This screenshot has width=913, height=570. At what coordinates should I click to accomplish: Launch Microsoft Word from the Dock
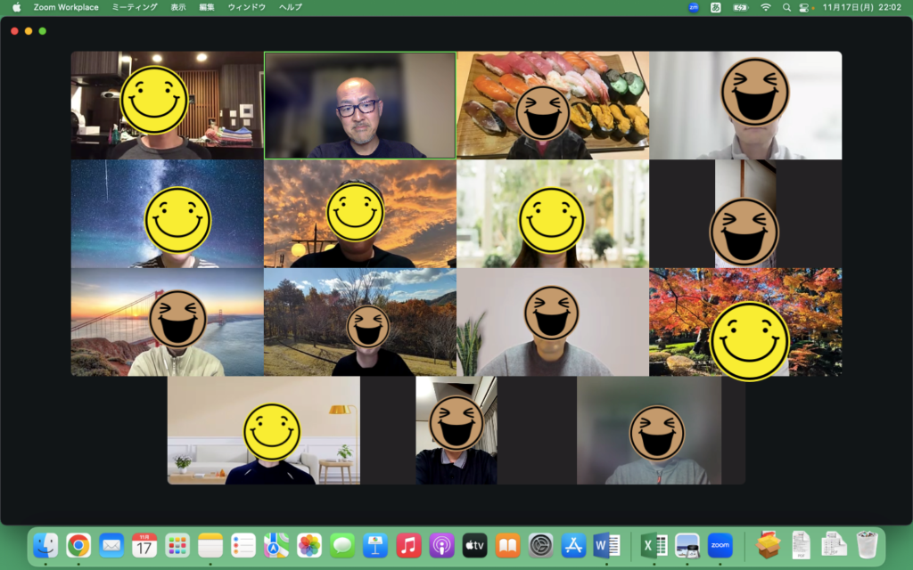[606, 545]
